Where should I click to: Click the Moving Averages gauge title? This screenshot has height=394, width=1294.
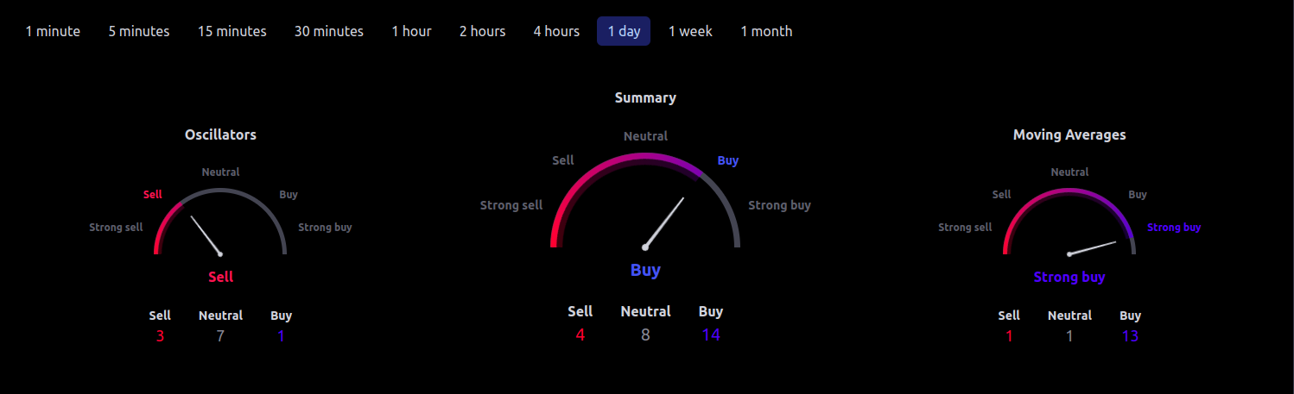(1069, 134)
